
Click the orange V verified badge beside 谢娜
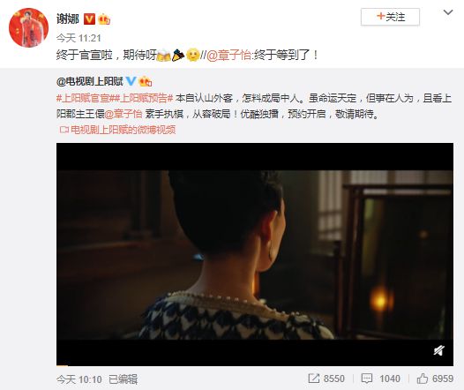[89, 19]
